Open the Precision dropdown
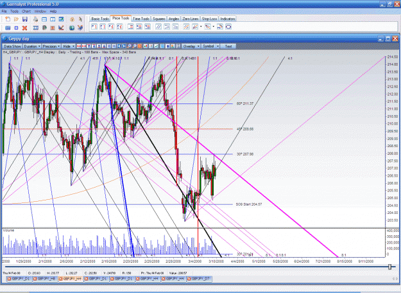Viewport: 401px width, 293px height. coord(51,46)
